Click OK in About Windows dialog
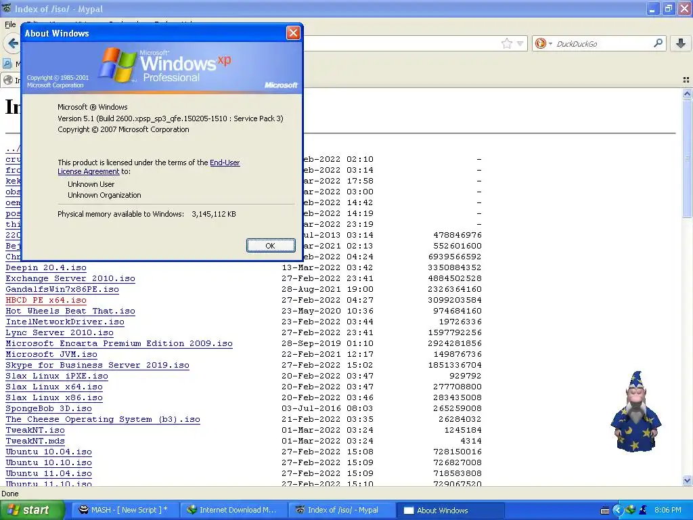This screenshot has width=693, height=520. tap(271, 245)
